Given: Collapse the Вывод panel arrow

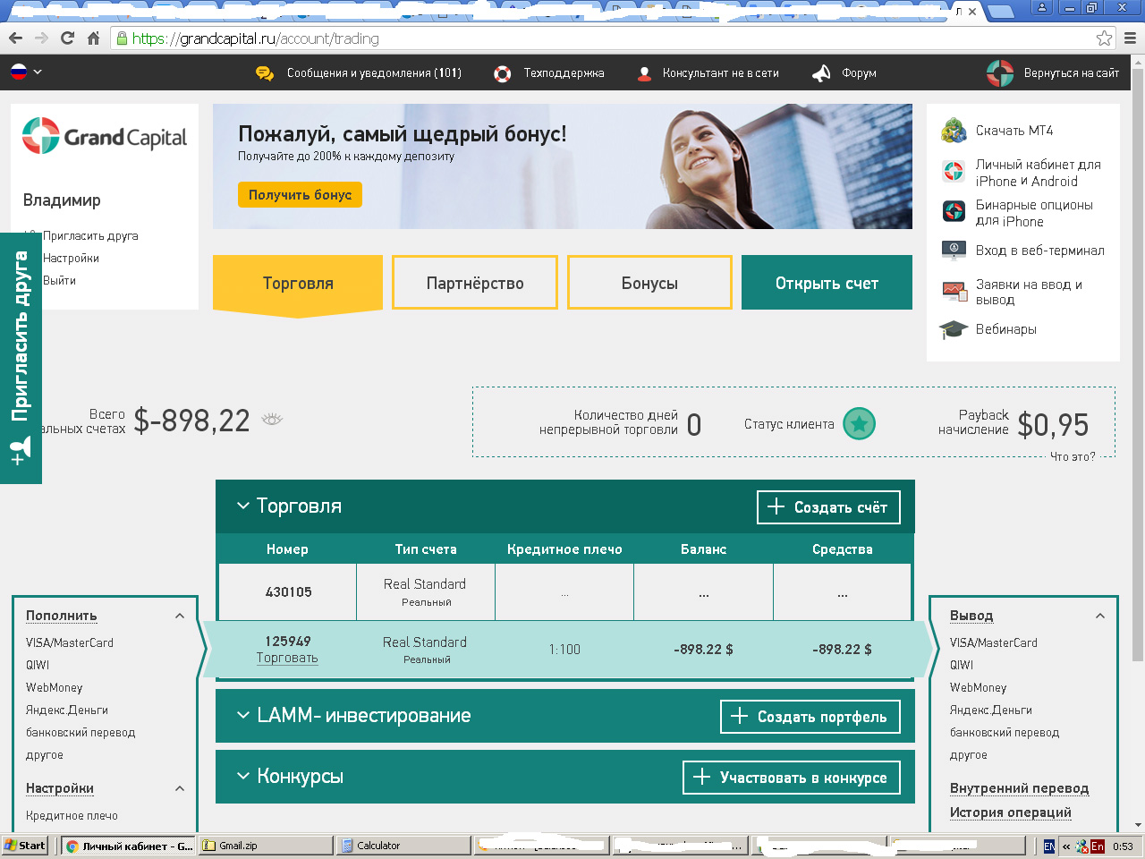Looking at the screenshot, I should pyautogui.click(x=1100, y=616).
